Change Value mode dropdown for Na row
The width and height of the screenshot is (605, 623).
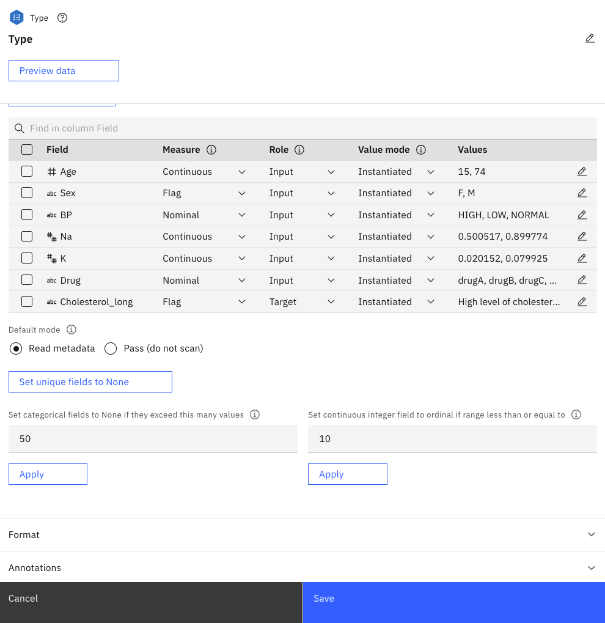tap(396, 237)
